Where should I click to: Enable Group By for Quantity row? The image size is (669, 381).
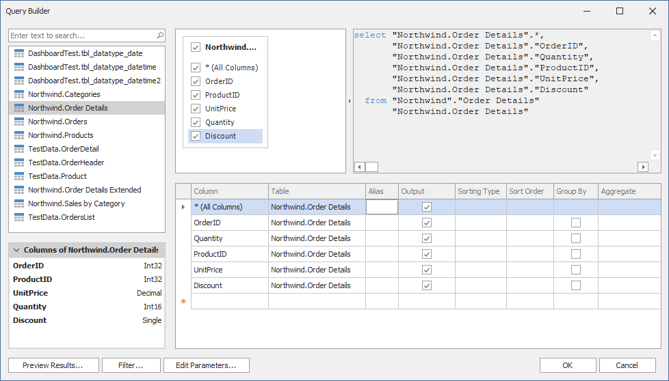pos(575,238)
